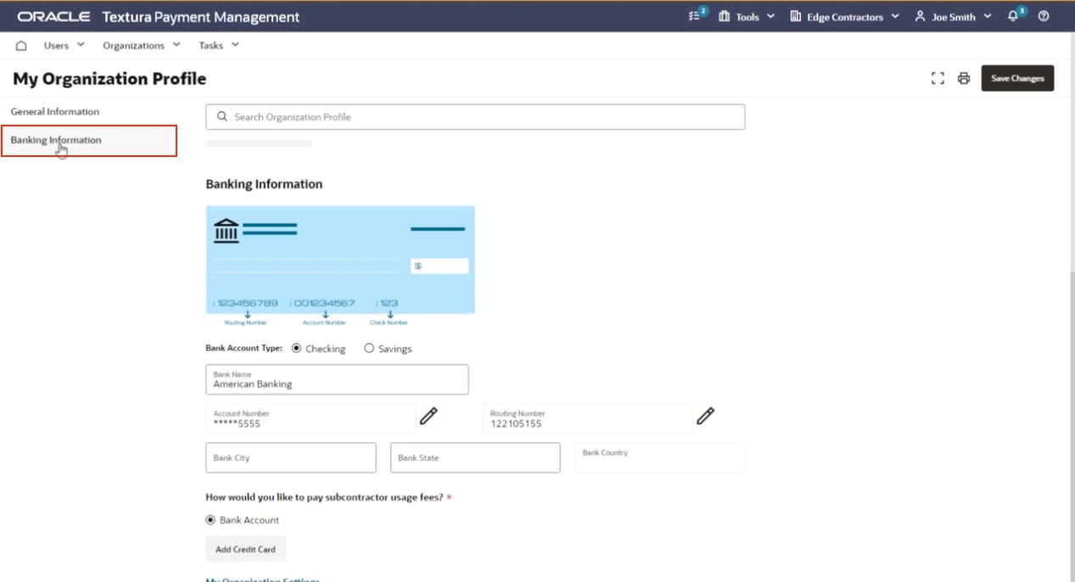Click the home icon in navigation bar
This screenshot has height=582, width=1075.
point(21,46)
